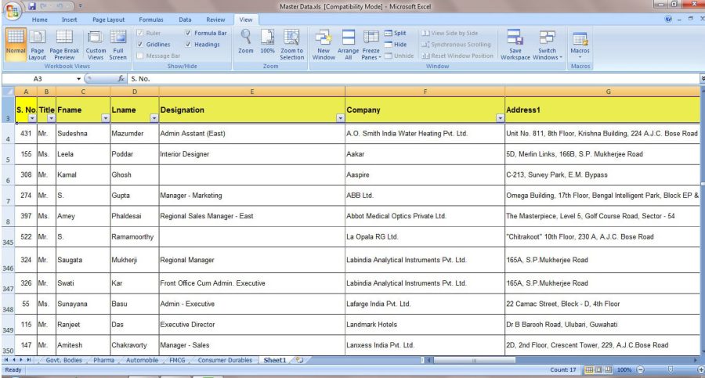Switch to FMCG sheet tab
The image size is (705, 378).
pos(177,360)
